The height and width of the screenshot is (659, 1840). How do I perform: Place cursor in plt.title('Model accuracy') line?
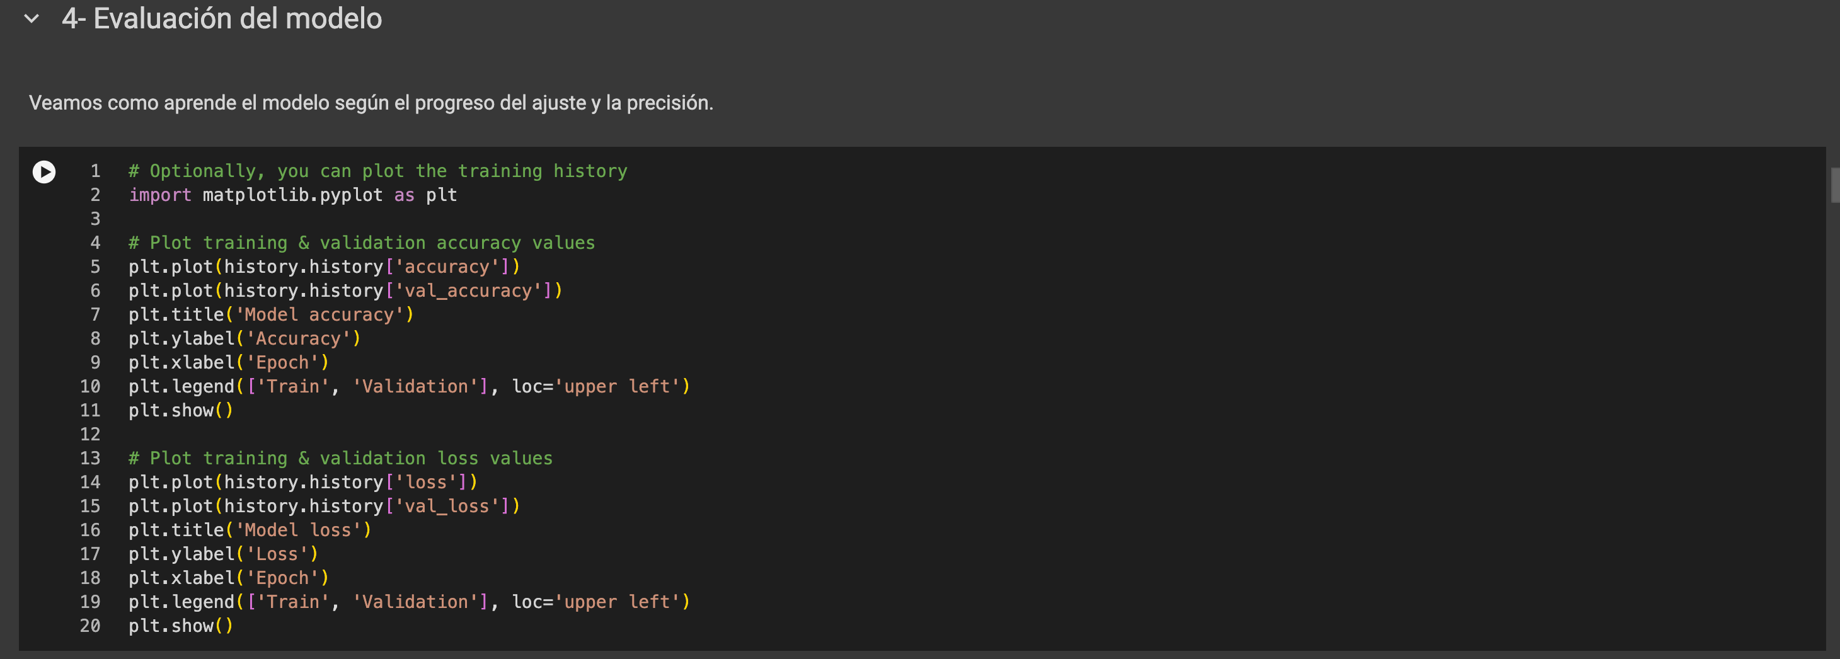(x=271, y=315)
